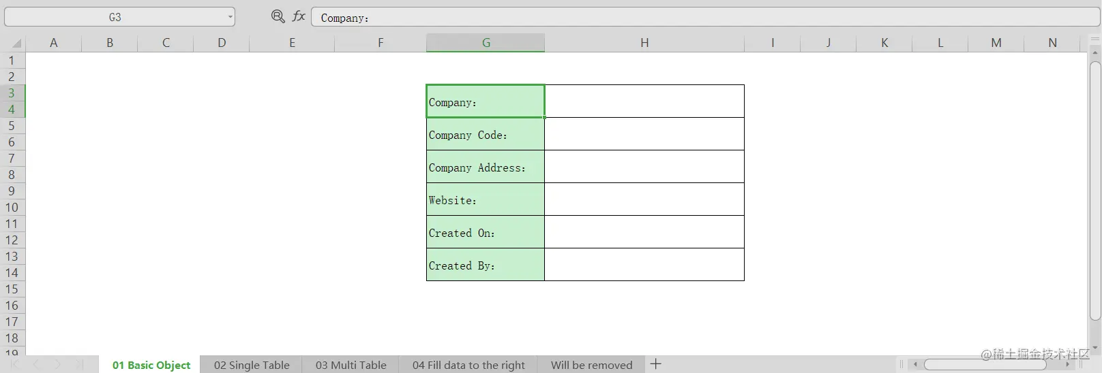Image resolution: width=1102 pixels, height=373 pixels.
Task: Select column C header
Action: pos(166,43)
